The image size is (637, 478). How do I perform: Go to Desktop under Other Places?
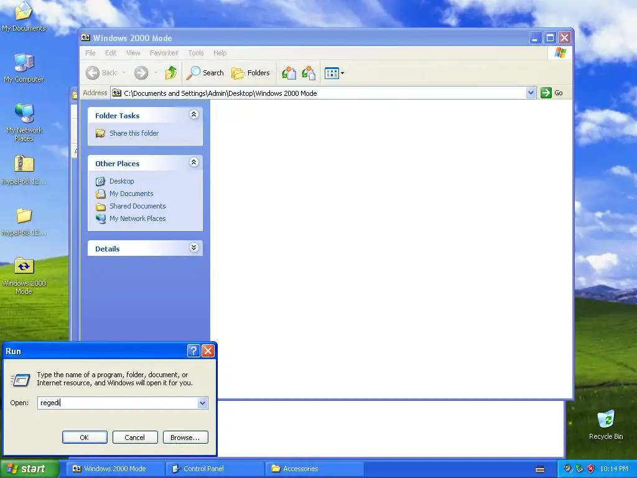(x=121, y=181)
